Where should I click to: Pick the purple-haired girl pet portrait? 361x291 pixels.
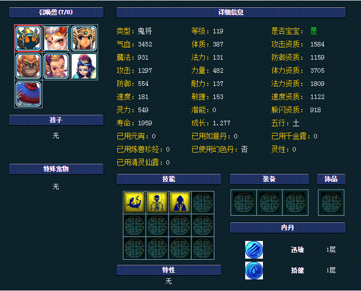pyautogui.click(x=56, y=66)
